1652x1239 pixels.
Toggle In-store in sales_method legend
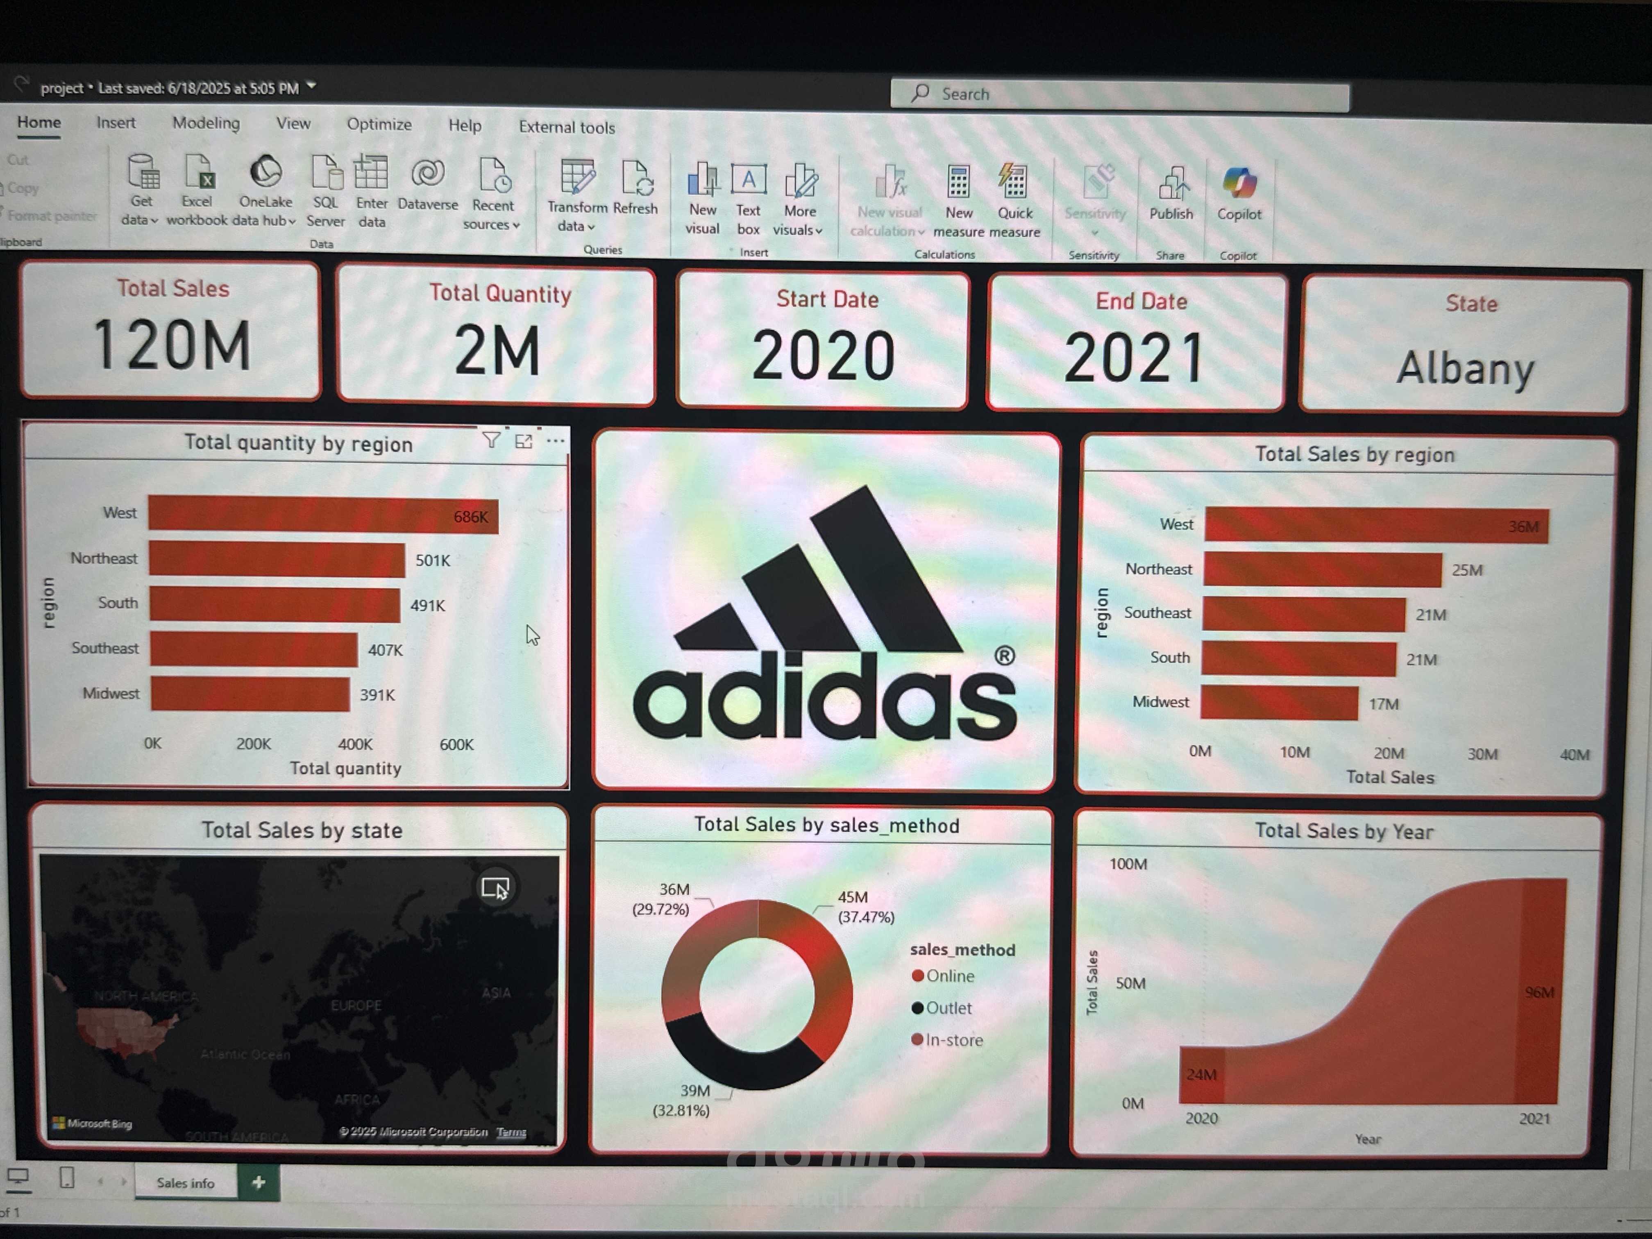[947, 1040]
